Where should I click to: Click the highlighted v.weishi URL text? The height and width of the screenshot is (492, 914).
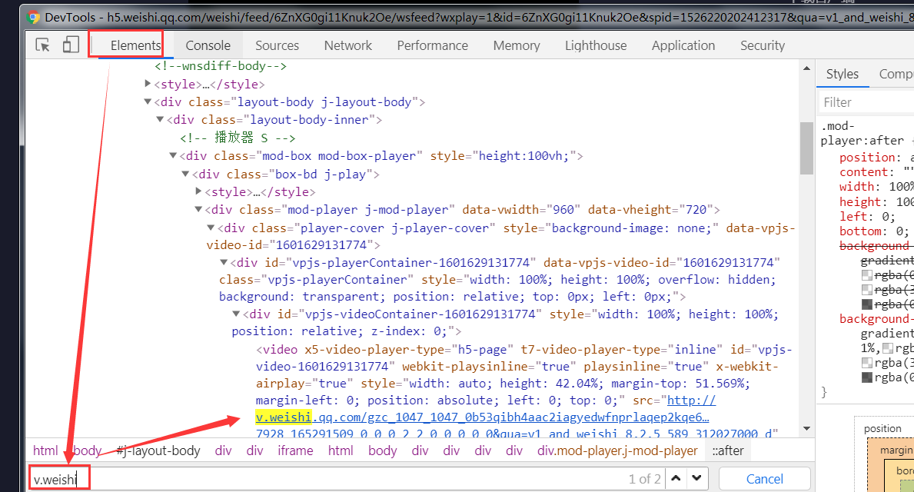point(284,417)
